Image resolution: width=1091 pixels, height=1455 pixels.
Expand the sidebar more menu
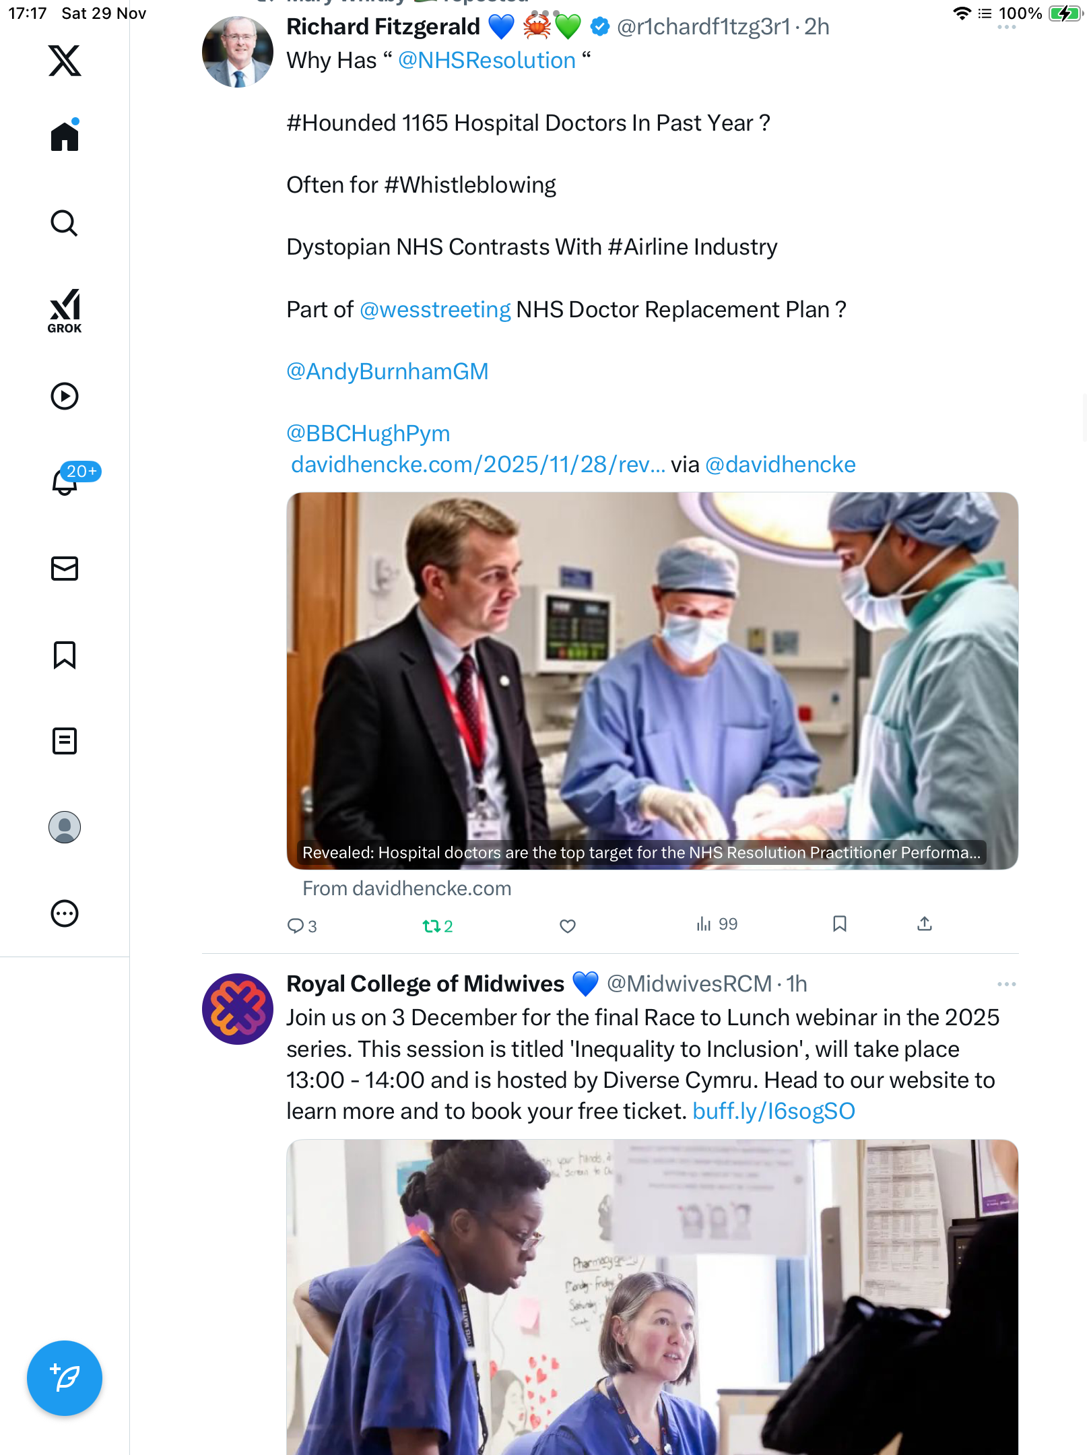tap(65, 913)
